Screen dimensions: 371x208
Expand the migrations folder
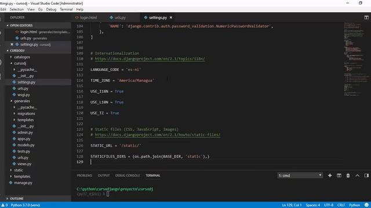pyautogui.click(x=26, y=114)
